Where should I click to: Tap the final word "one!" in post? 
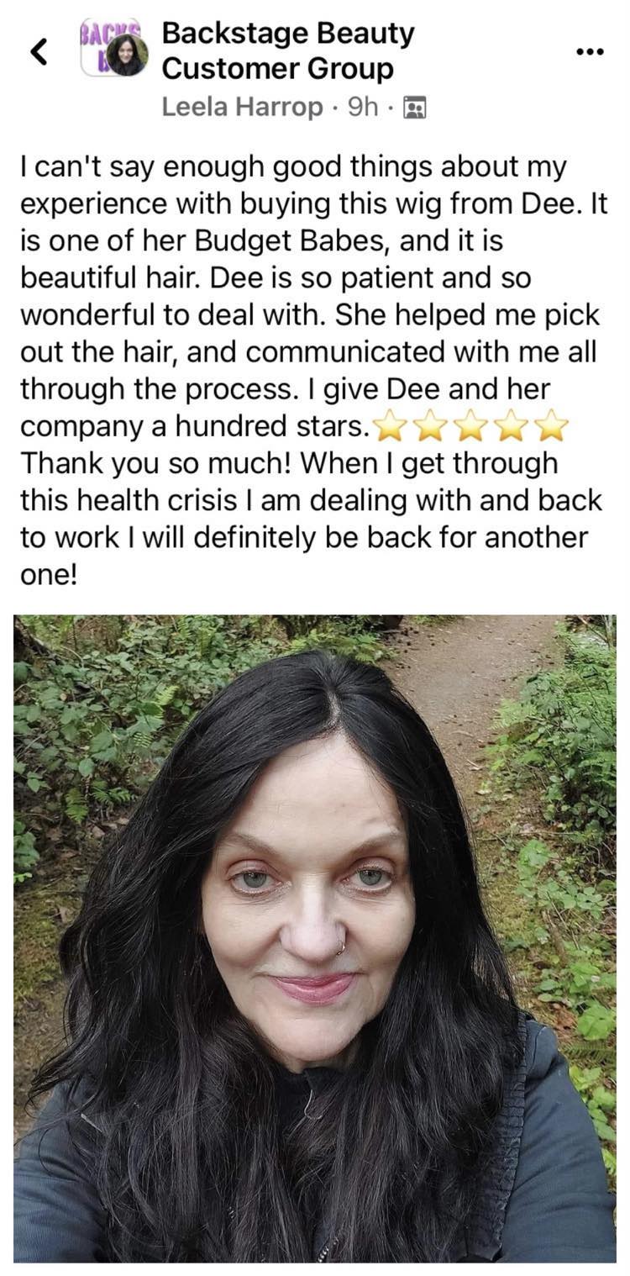(x=48, y=573)
